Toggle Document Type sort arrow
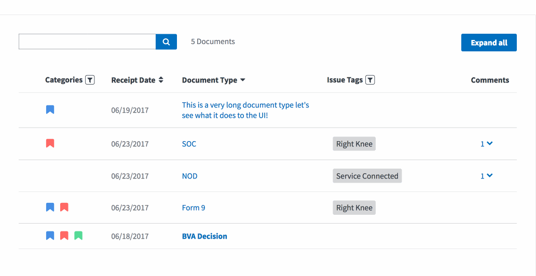 (243, 80)
